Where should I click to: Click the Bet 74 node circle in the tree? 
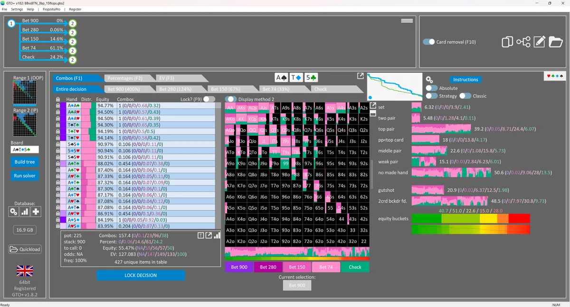pos(72,51)
